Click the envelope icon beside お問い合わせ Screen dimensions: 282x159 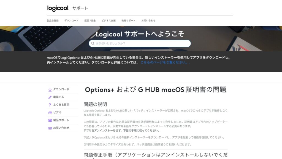[x=50, y=128]
